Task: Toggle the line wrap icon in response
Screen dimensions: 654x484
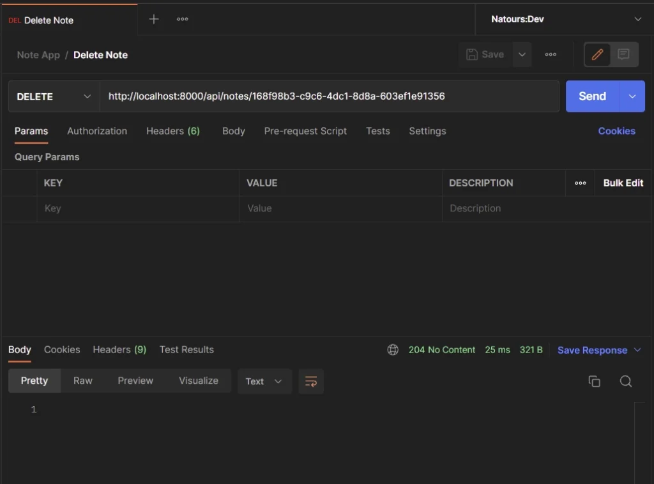Action: (x=311, y=381)
